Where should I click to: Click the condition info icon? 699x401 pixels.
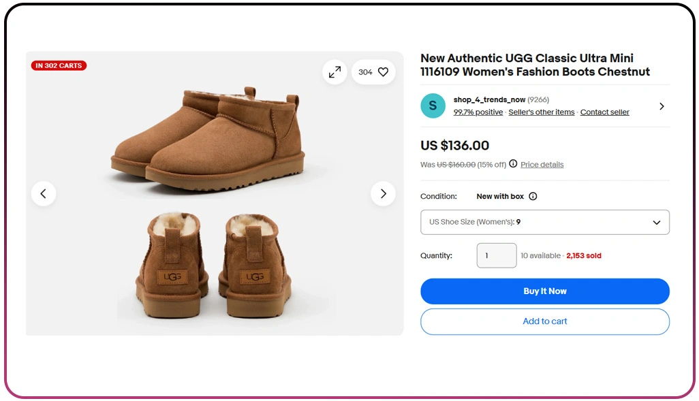(x=533, y=197)
